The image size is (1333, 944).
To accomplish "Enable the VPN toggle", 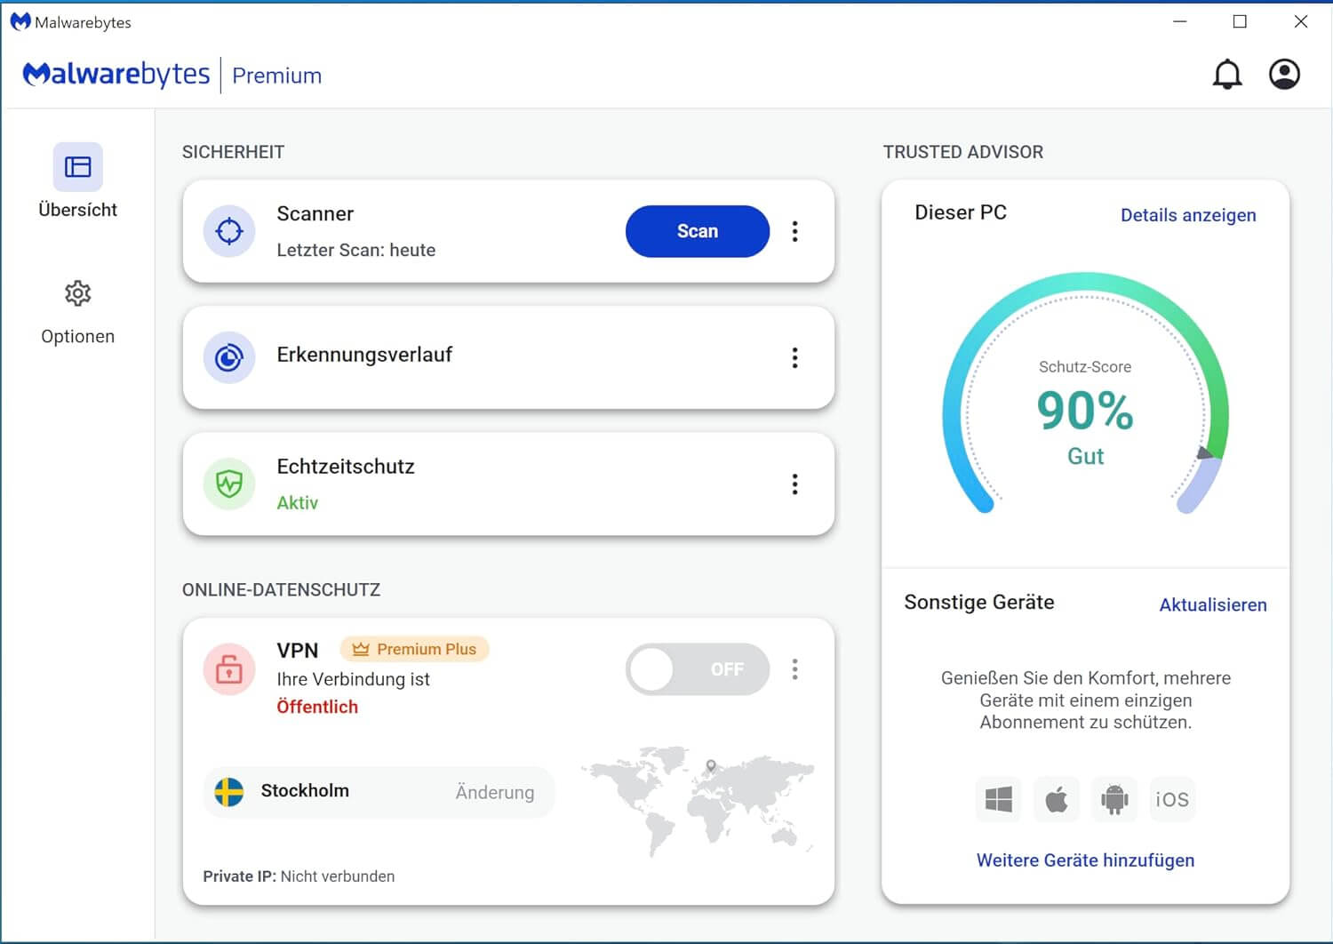I will (x=697, y=669).
